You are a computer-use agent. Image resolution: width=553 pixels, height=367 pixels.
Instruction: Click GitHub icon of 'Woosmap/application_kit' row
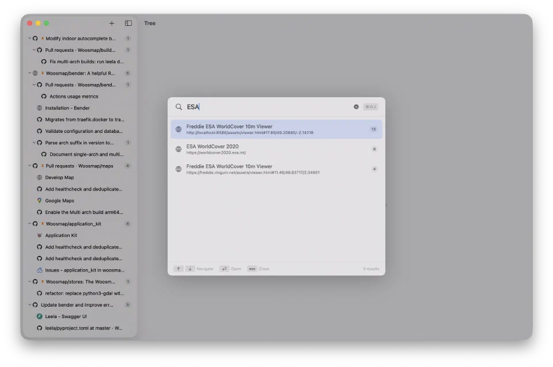pyautogui.click(x=35, y=224)
